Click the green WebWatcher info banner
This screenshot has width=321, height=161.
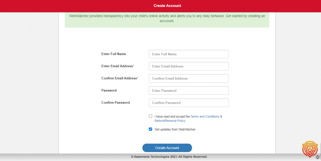pyautogui.click(x=167, y=20)
